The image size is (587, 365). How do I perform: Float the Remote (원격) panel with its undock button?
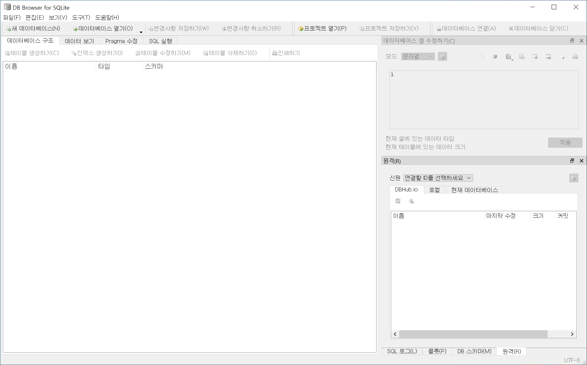[x=572, y=161]
